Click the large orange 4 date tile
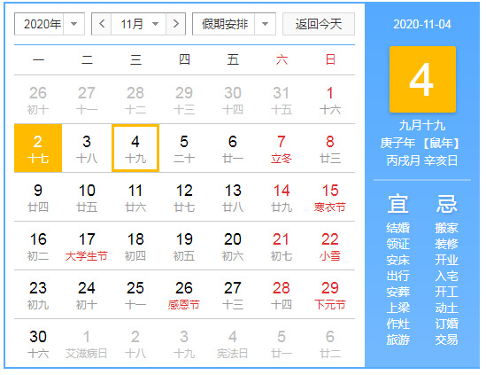This screenshot has width=486, height=375. coord(422,79)
